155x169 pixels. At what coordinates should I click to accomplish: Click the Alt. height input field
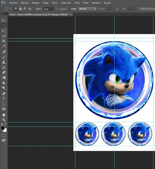coord(131,9)
